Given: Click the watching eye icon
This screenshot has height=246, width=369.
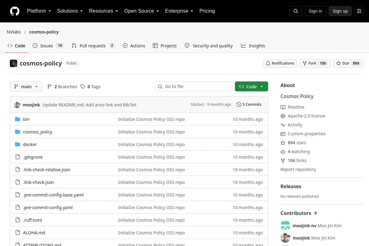Looking at the screenshot, I should point(283,152).
